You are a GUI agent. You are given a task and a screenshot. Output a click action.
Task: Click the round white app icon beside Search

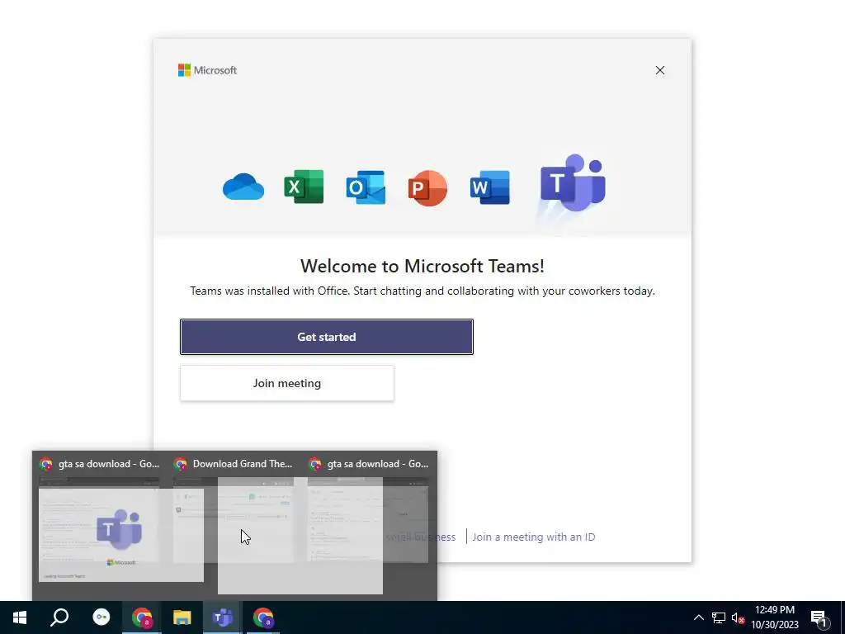point(101,617)
